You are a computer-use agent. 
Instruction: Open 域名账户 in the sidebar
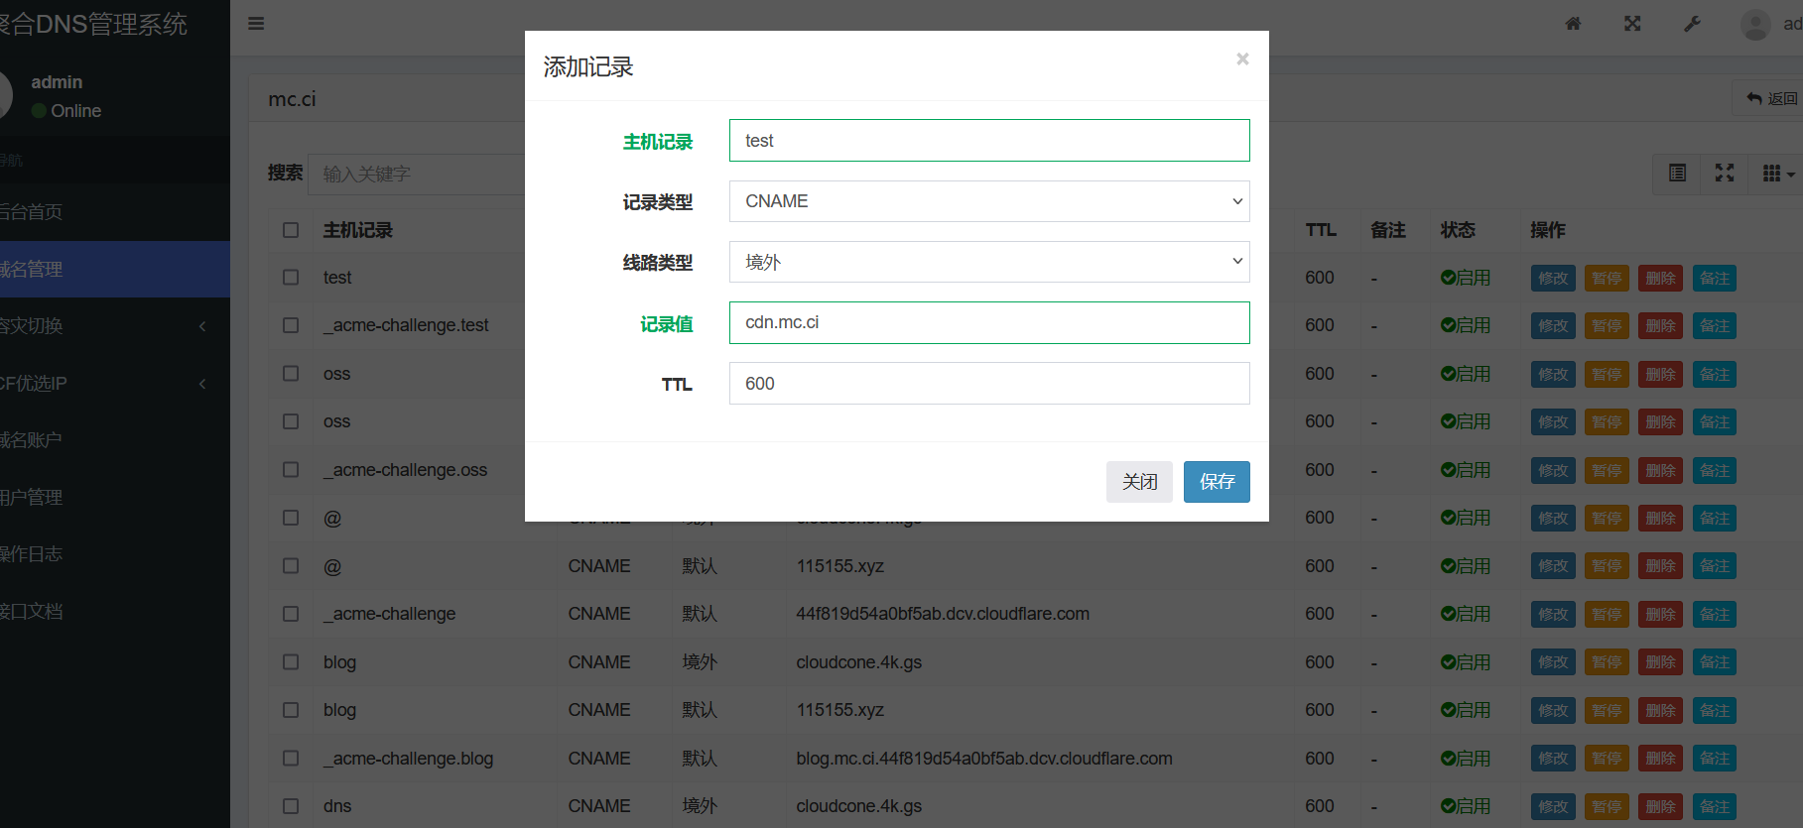[x=115, y=440]
